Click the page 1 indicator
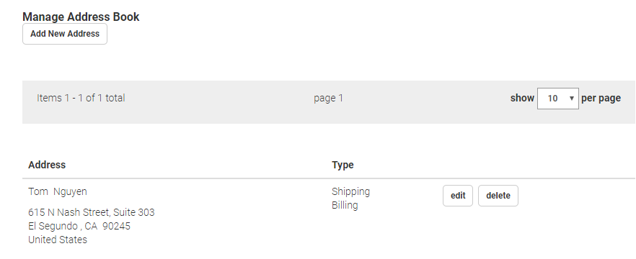 (328, 98)
